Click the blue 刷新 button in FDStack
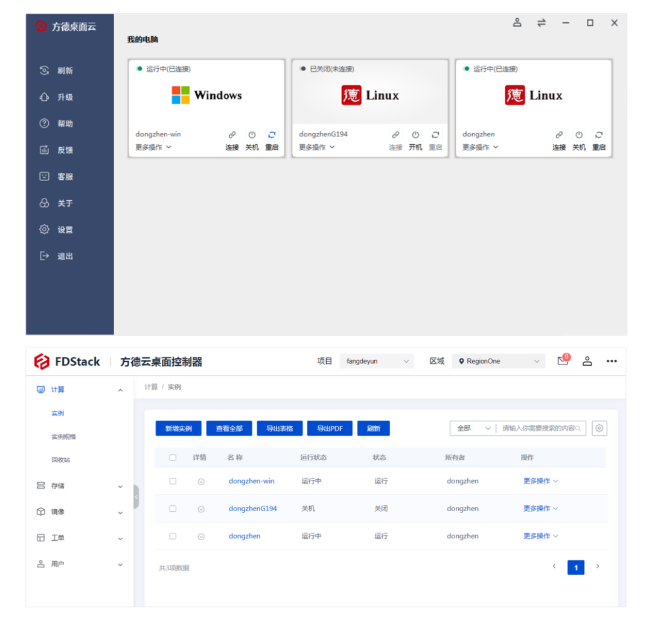 374,428
